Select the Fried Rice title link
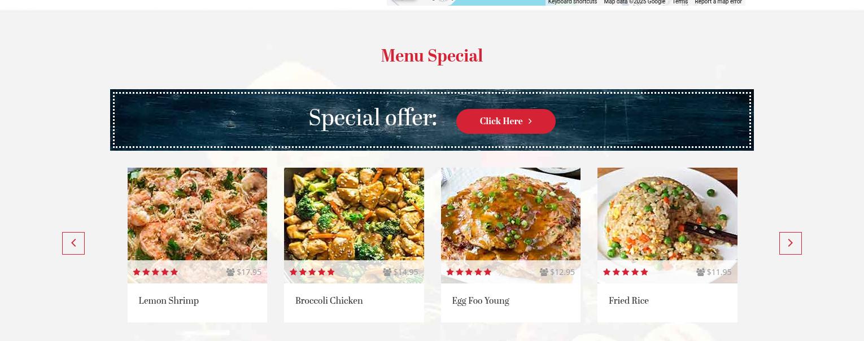Viewport: 864px width, 341px height. point(629,301)
